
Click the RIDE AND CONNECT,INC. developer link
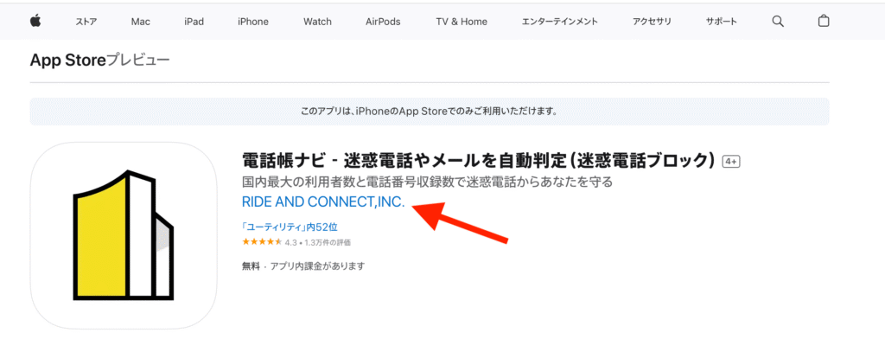323,202
